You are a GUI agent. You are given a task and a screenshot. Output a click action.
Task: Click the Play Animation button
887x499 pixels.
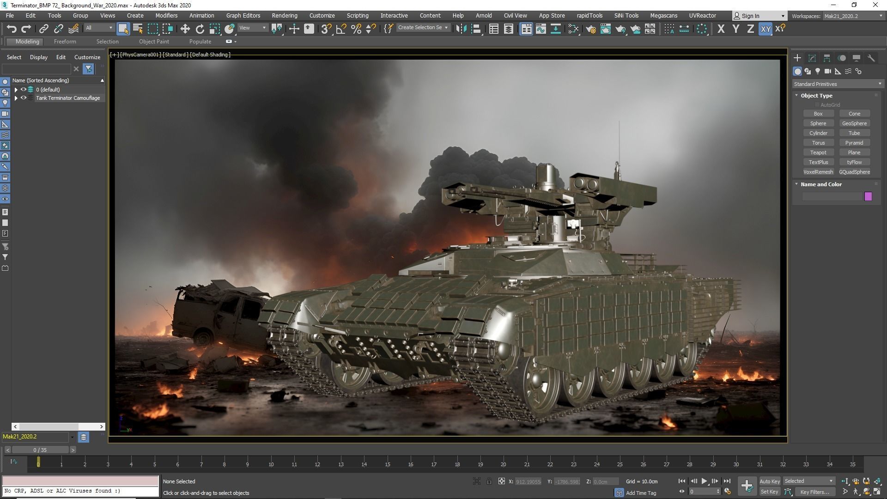704,481
